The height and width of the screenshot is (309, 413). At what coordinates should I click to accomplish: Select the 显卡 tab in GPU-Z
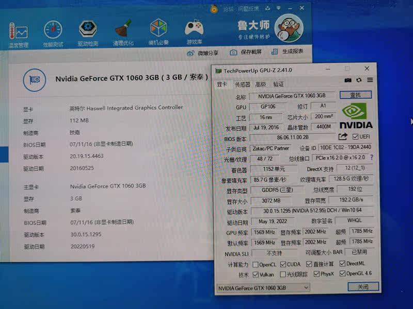click(222, 84)
